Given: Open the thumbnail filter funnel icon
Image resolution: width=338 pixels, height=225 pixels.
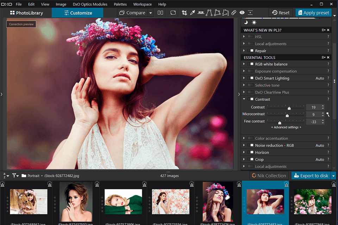Looking at the screenshot, I should coord(15,175).
